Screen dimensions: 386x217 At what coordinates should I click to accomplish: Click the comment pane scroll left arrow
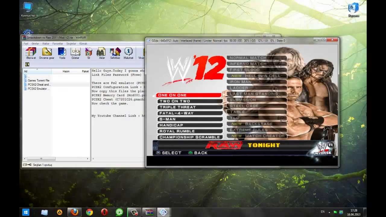(93, 159)
